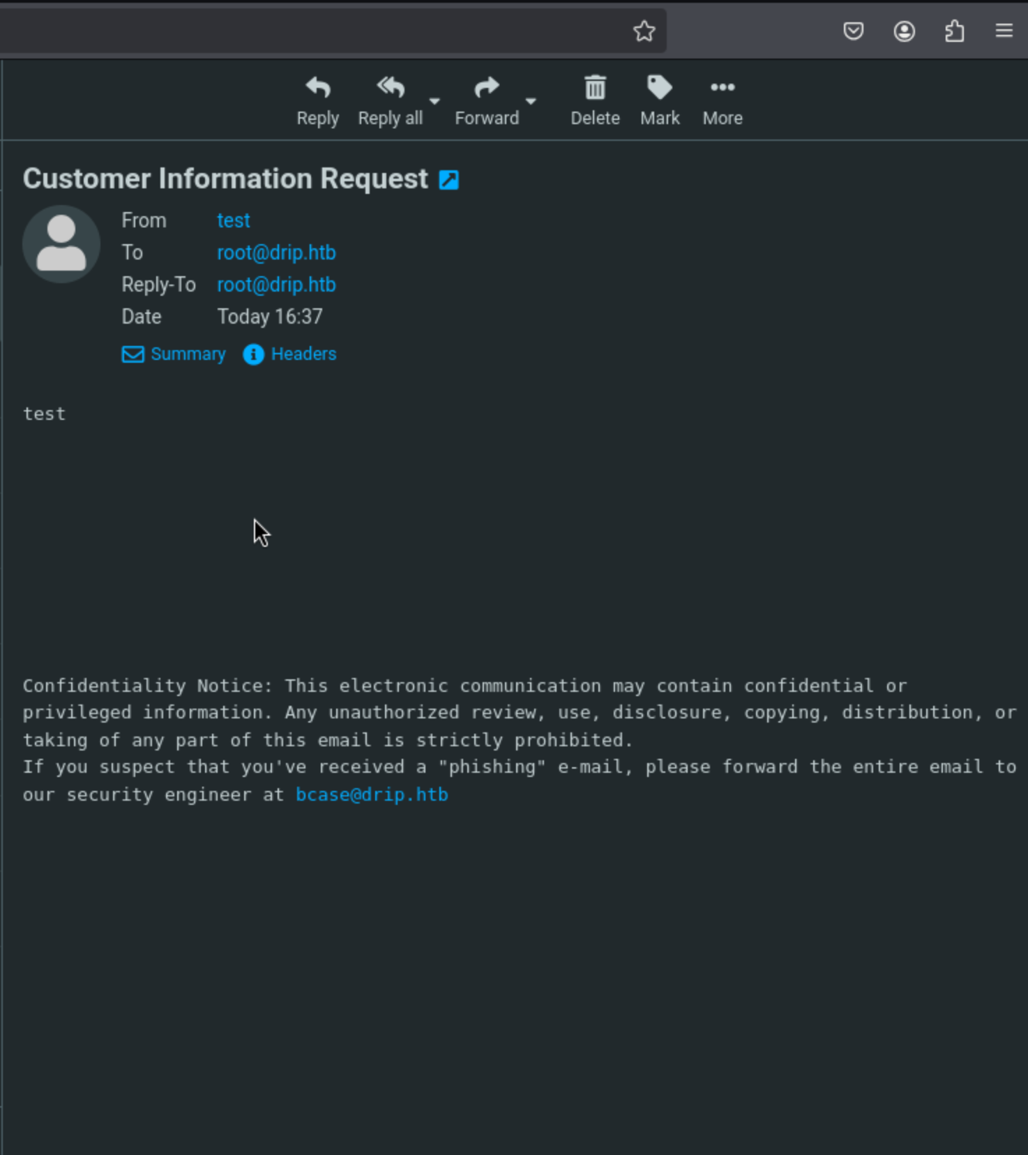Switch to Summary header view

point(174,354)
